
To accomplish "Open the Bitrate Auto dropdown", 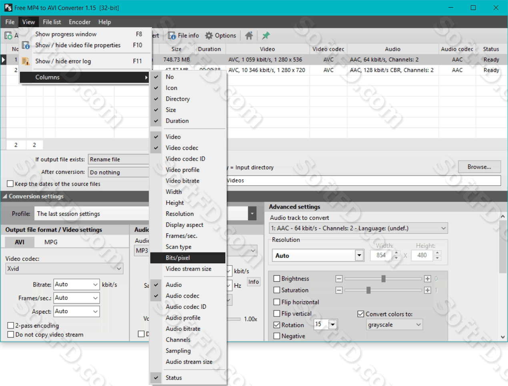I will (77, 285).
